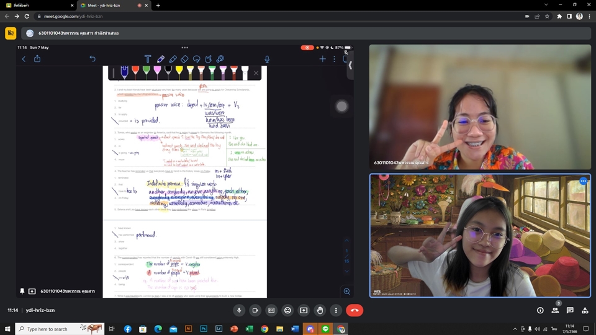This screenshot has height=335, width=596.
Task: Open Photoshop from the taskbar
Action: point(204,329)
